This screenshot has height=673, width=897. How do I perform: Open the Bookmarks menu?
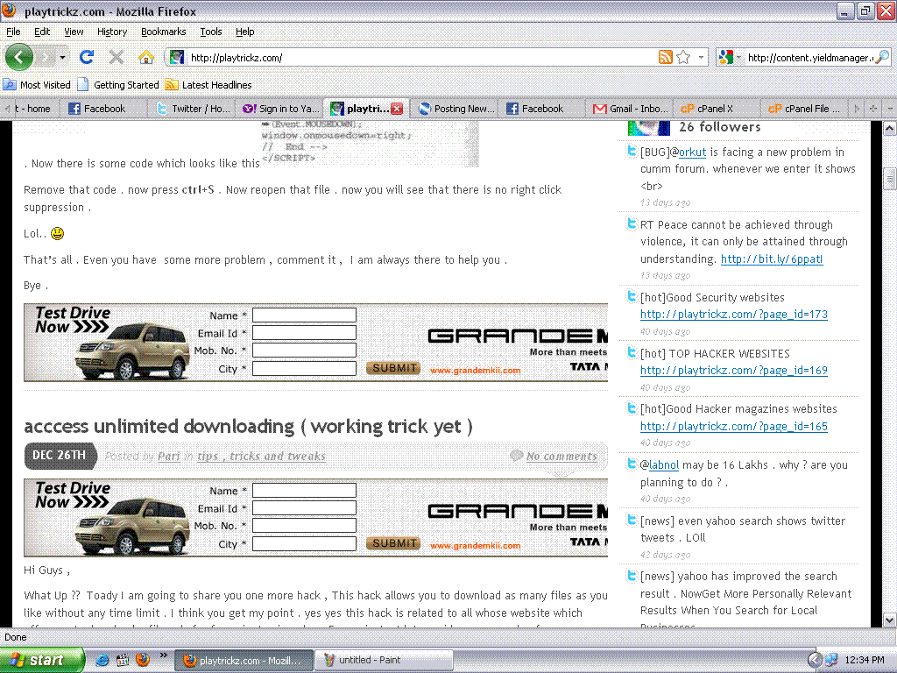(163, 32)
